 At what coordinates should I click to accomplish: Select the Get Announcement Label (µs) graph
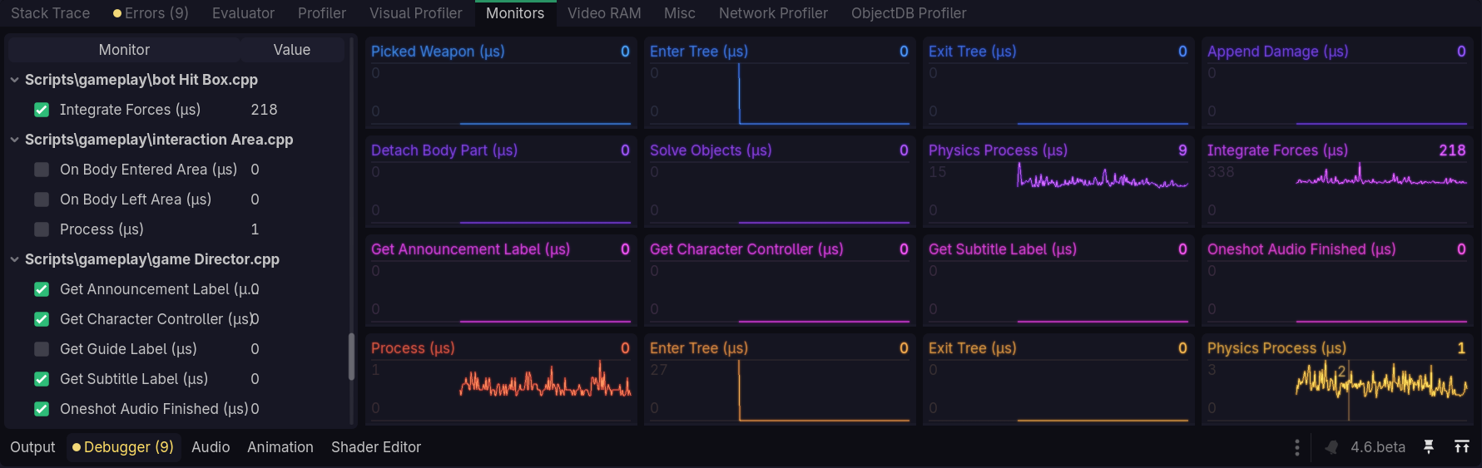click(501, 280)
